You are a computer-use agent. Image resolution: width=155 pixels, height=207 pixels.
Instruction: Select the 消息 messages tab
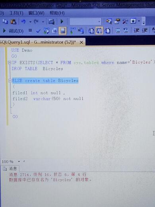pyautogui.click(x=11, y=168)
